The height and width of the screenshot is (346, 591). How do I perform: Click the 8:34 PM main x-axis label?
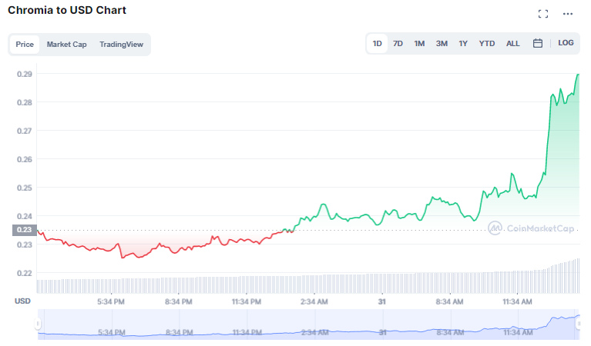(x=178, y=301)
